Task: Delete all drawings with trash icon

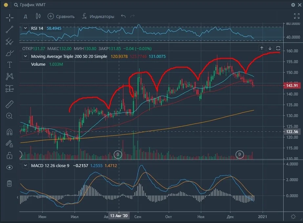Action: [x=9, y=183]
